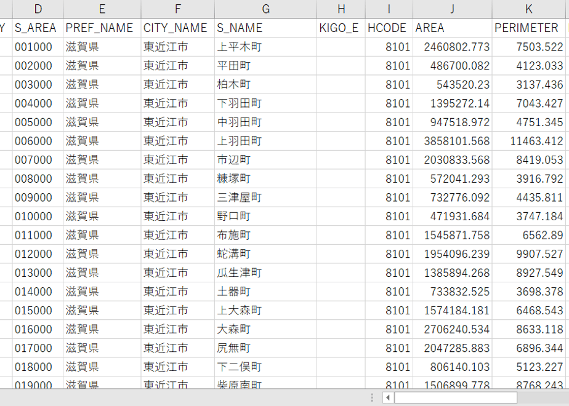Select the 下羽田町 cell
This screenshot has height=406, width=569.
click(265, 103)
